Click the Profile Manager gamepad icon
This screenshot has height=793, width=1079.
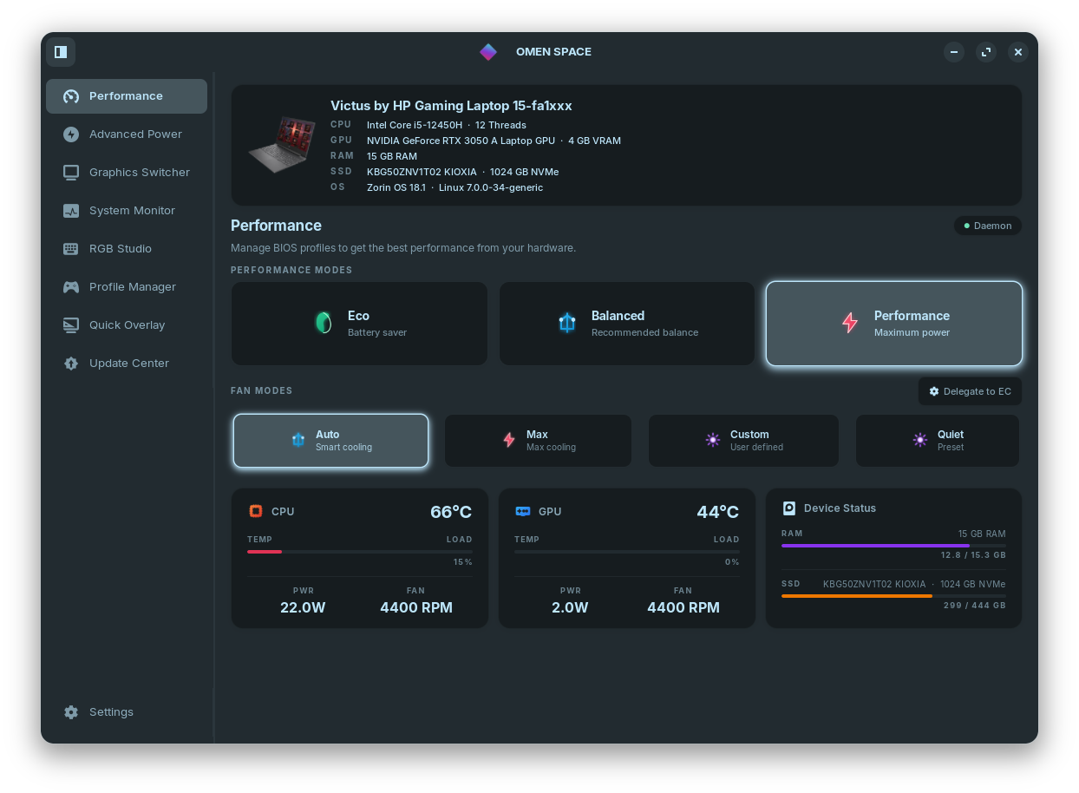point(71,287)
